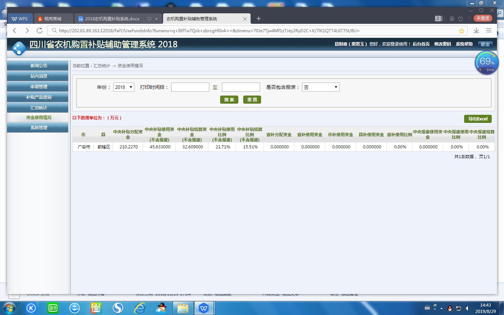
Task: Open the browser hamburger menu
Action: (x=489, y=30)
